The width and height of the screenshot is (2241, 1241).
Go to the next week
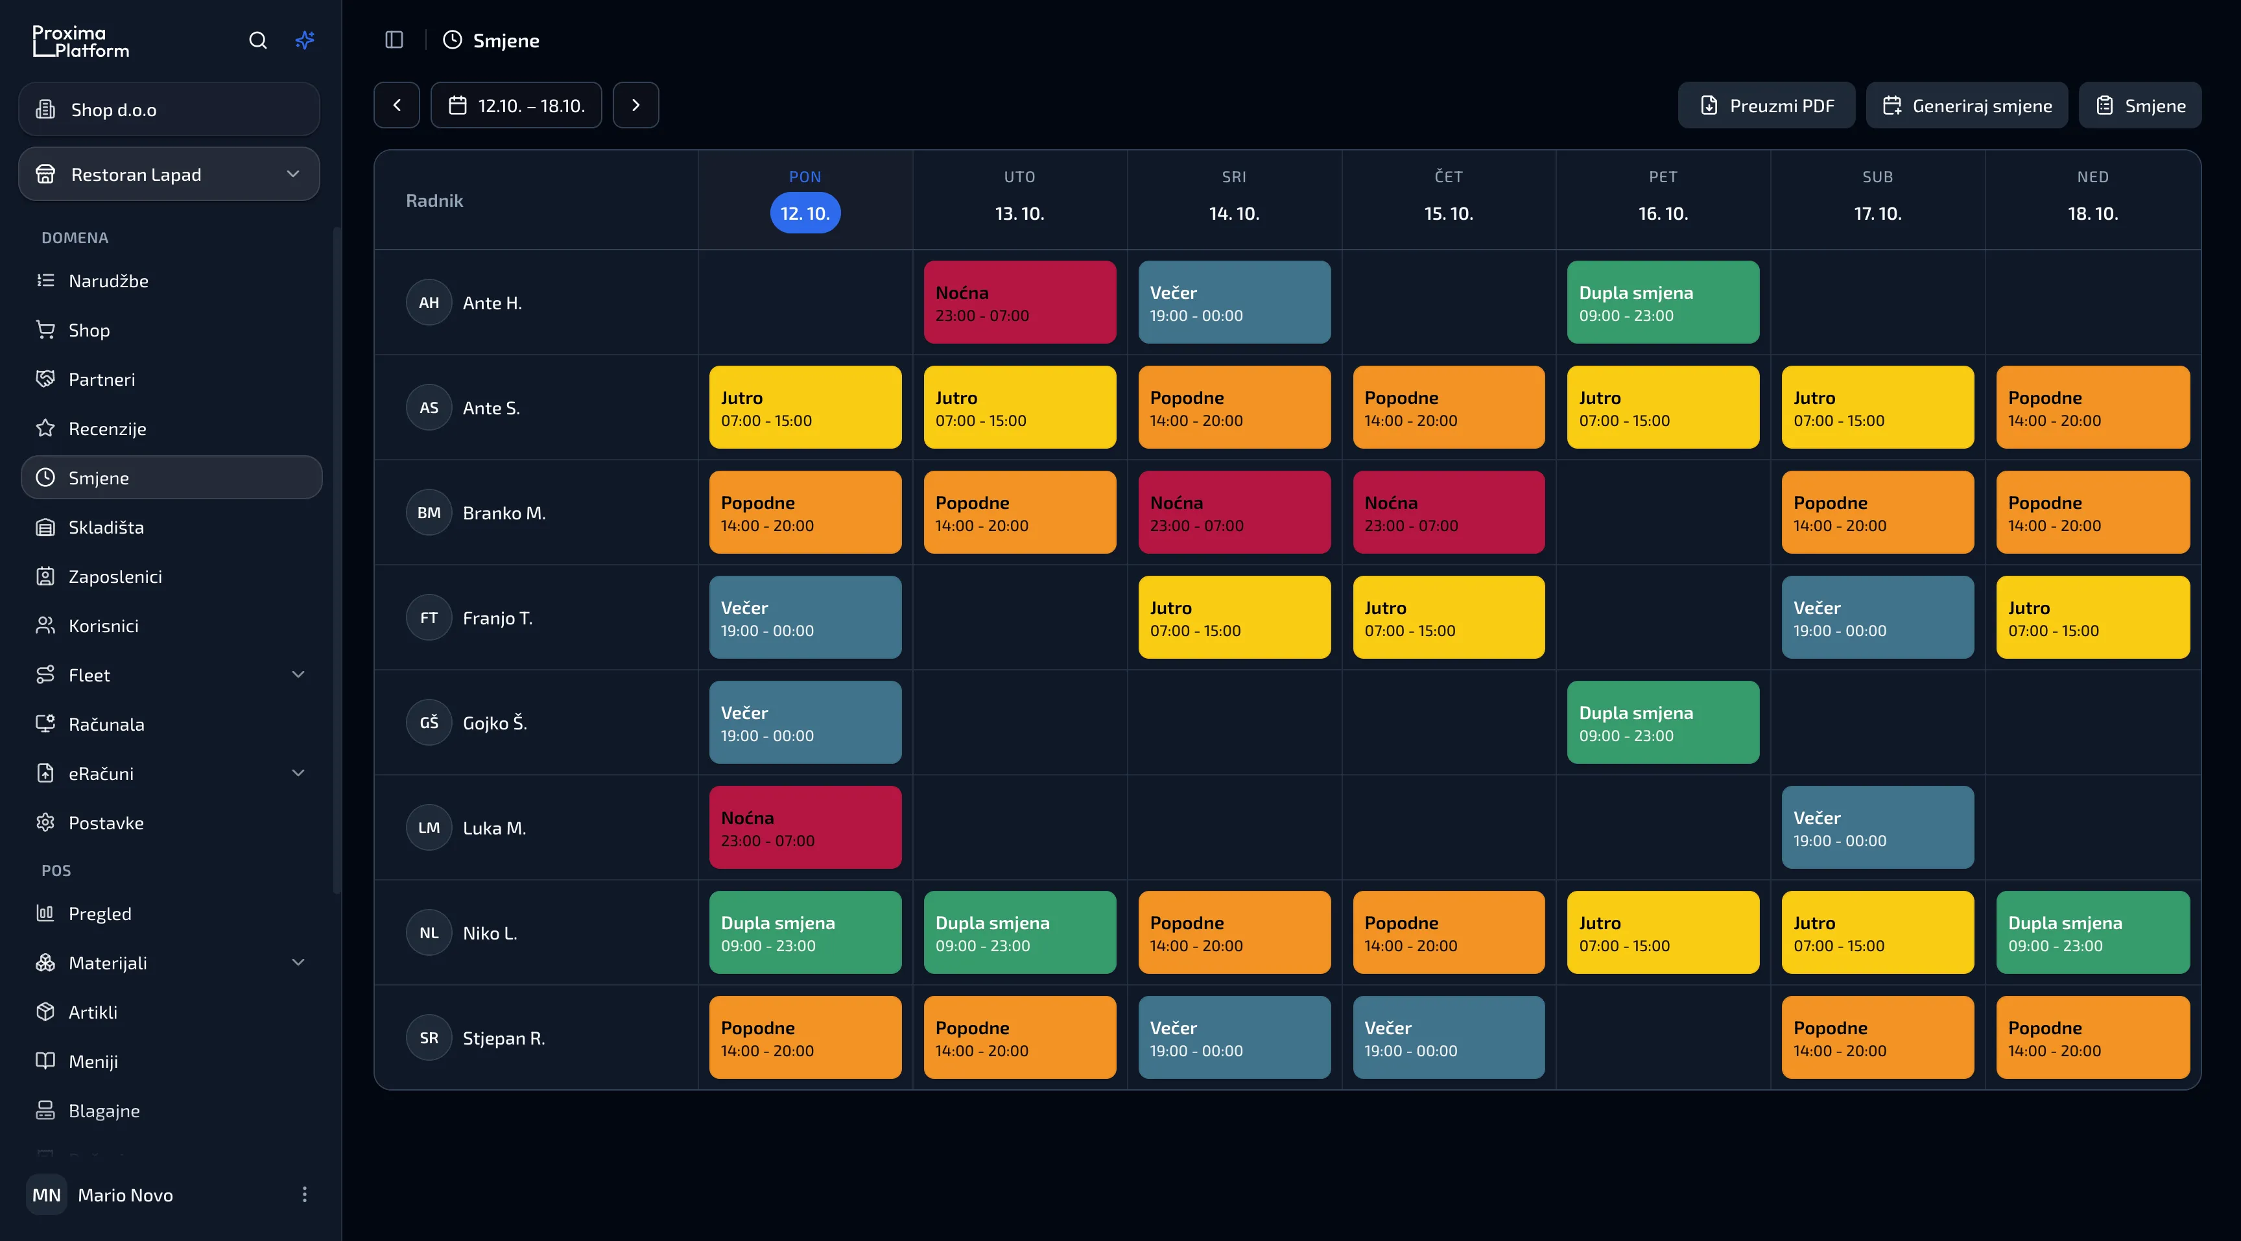(x=636, y=105)
